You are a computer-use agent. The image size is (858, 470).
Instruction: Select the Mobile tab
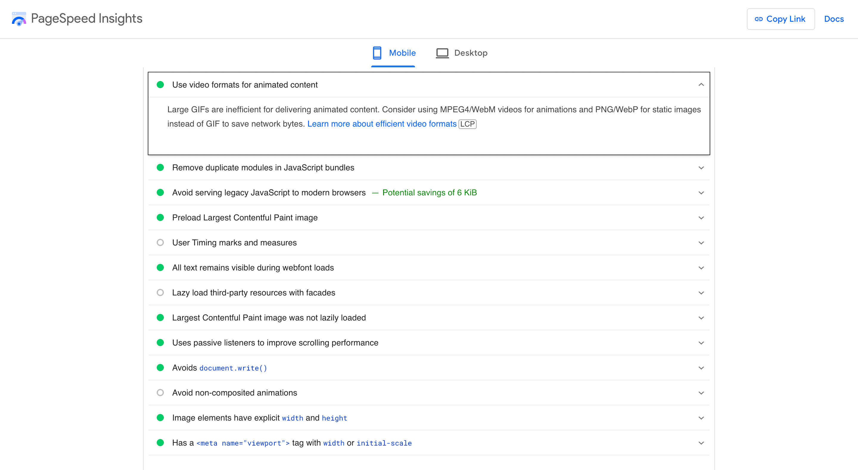pyautogui.click(x=393, y=53)
